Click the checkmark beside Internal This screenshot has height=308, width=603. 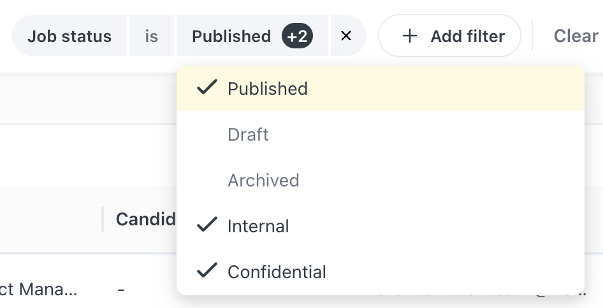(207, 225)
